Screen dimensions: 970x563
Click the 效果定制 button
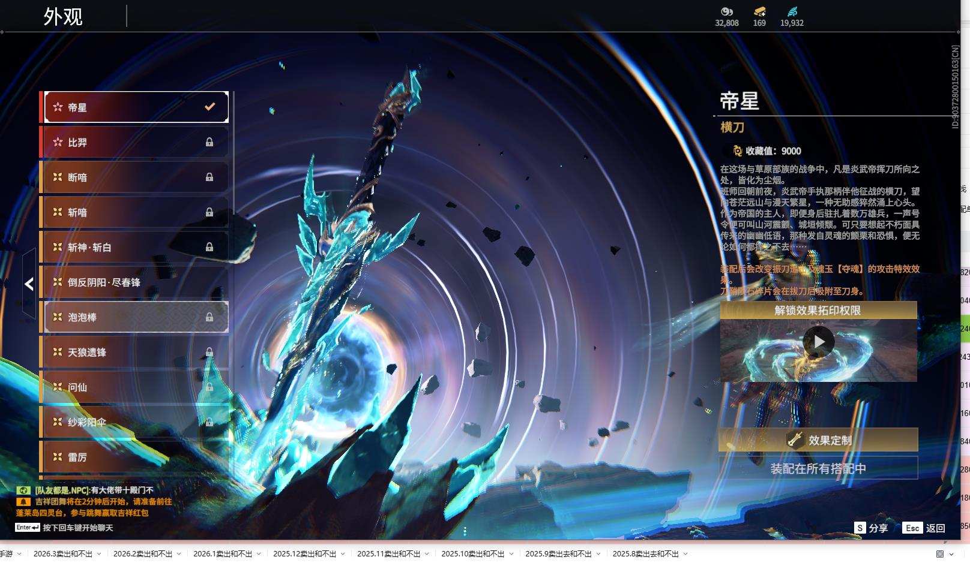(818, 439)
